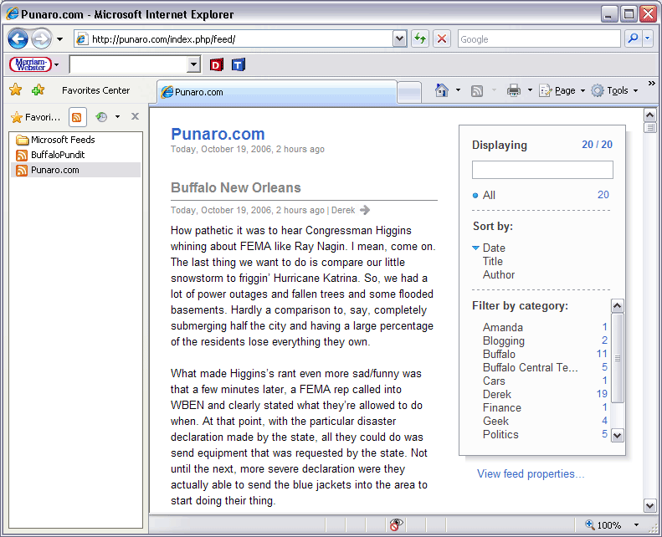
Task: Select the Punaro.com browser tab
Action: (x=277, y=91)
